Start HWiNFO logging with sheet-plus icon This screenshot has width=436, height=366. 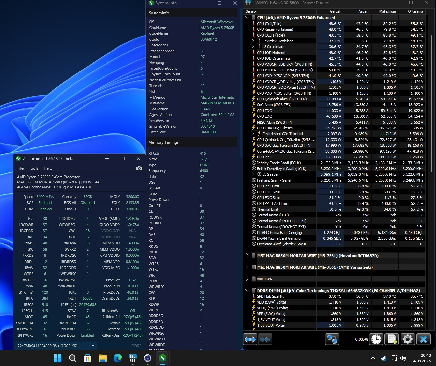coord(392,339)
